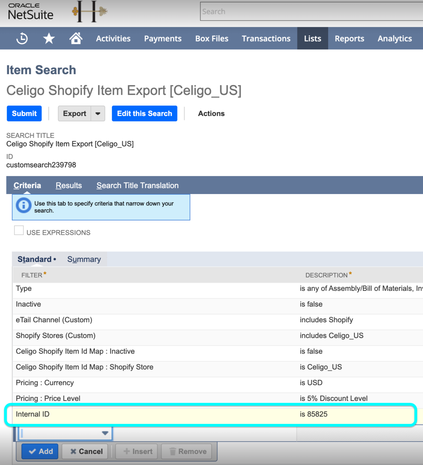This screenshot has width=423, height=465.
Task: Click the Remove filter button
Action: 186,451
